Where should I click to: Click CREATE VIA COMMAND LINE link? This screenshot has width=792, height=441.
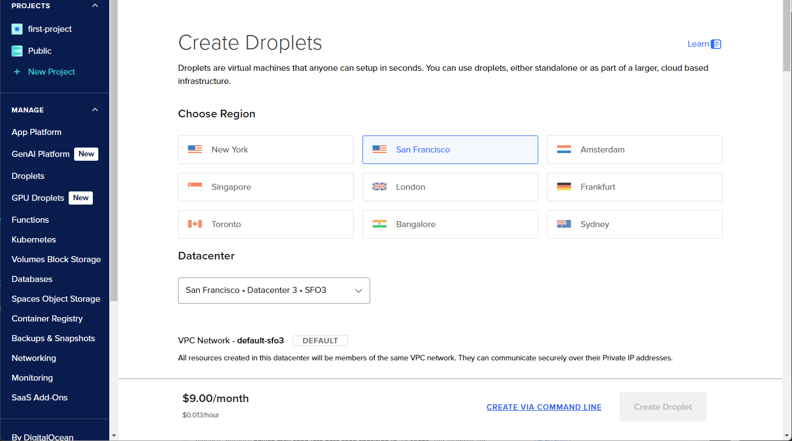point(544,407)
